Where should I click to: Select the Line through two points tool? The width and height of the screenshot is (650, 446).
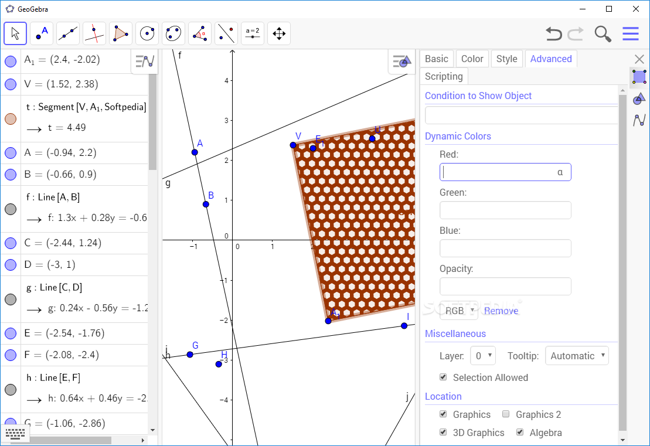(x=68, y=33)
